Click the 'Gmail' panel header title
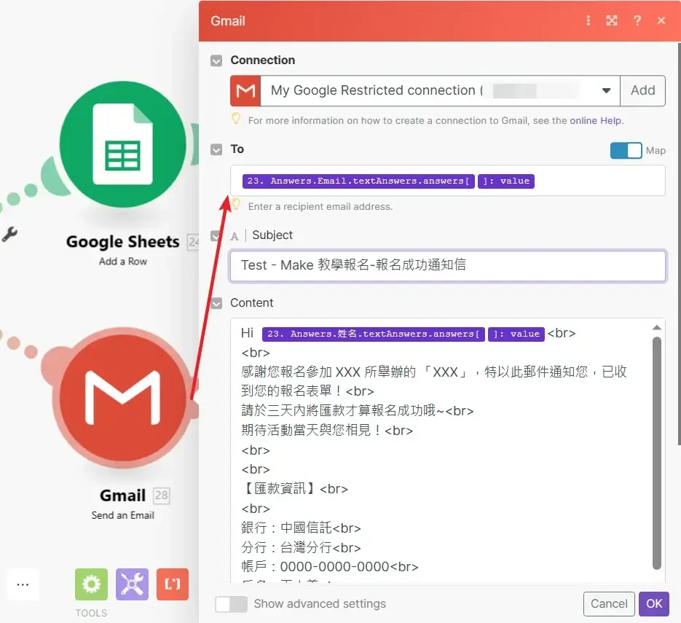This screenshot has width=681, height=623. (228, 21)
